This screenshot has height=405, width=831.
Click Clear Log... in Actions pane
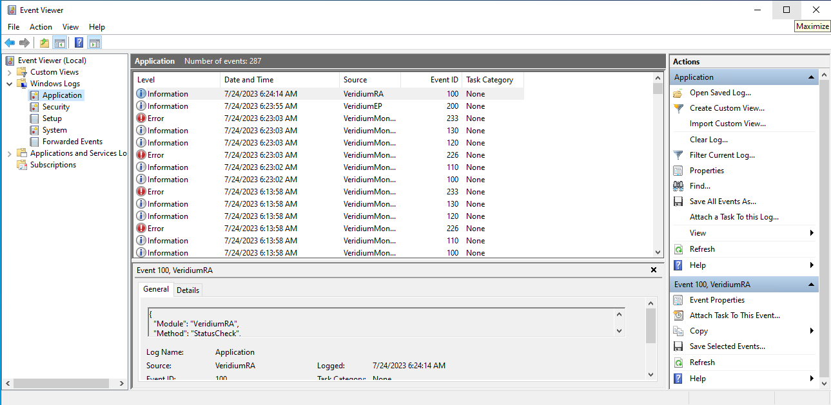coord(709,140)
